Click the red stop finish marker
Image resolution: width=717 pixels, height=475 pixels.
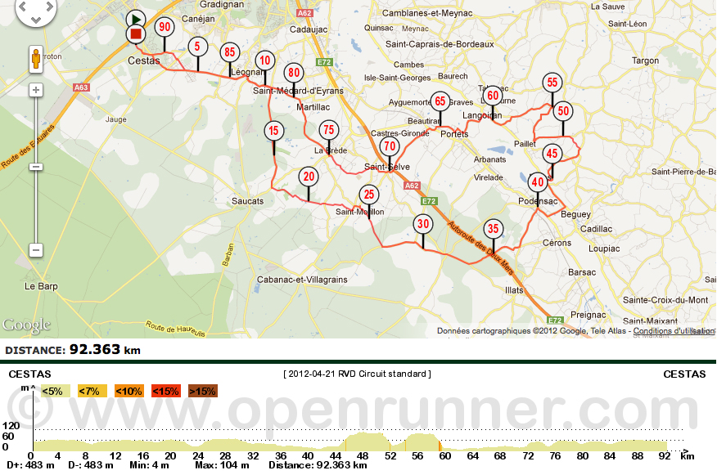click(x=136, y=34)
